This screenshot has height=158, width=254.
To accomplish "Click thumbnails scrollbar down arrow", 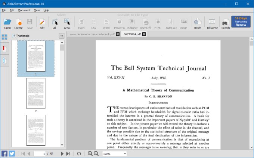I will point(62,145).
